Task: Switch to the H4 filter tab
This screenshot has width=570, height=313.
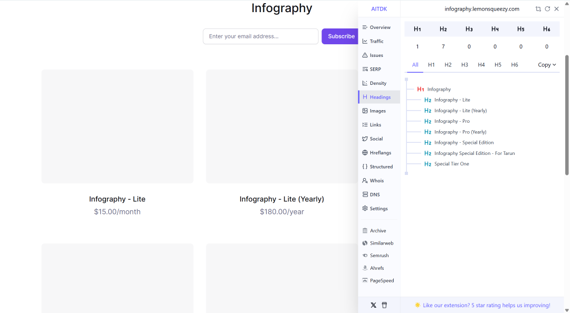Action: tap(481, 65)
